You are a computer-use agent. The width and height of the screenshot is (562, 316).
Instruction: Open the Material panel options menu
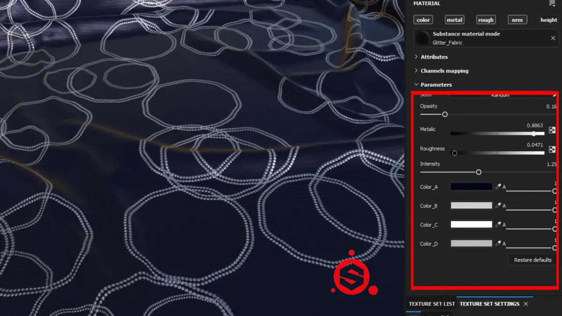tap(552, 3)
